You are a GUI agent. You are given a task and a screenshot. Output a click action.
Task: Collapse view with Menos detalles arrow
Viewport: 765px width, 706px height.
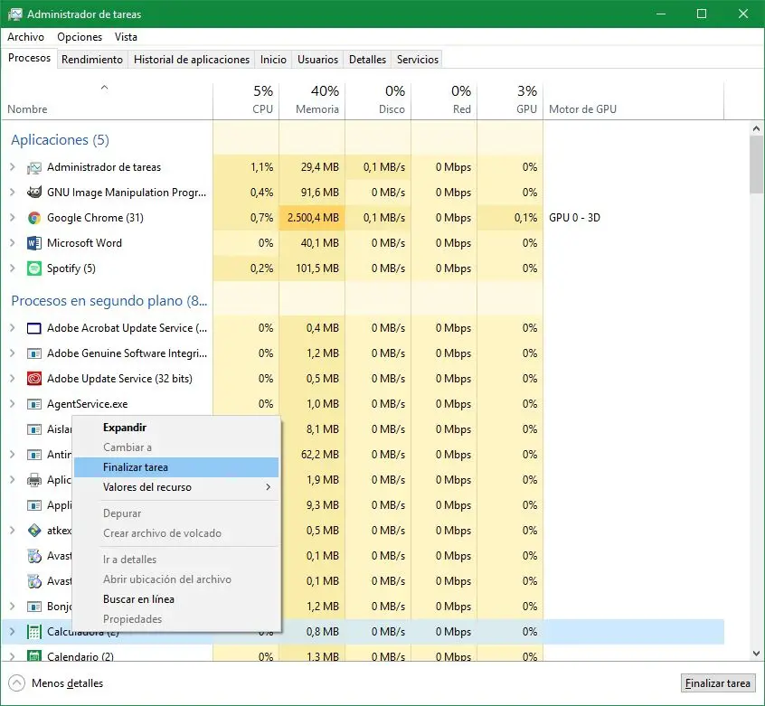[x=16, y=683]
